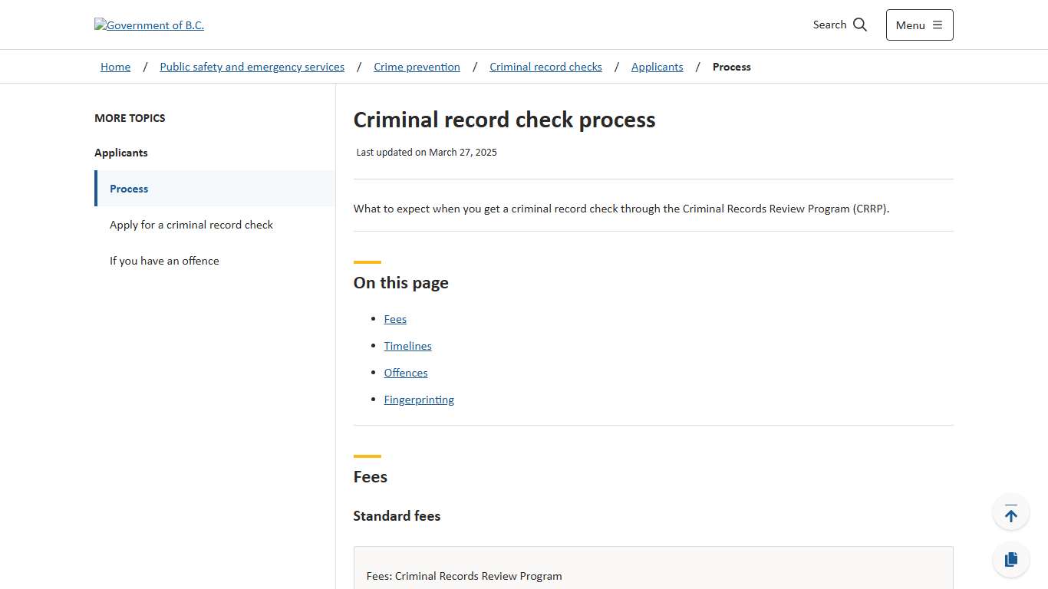Open the Offences anchor link
Screen dimensions: 1048x589
(x=405, y=372)
